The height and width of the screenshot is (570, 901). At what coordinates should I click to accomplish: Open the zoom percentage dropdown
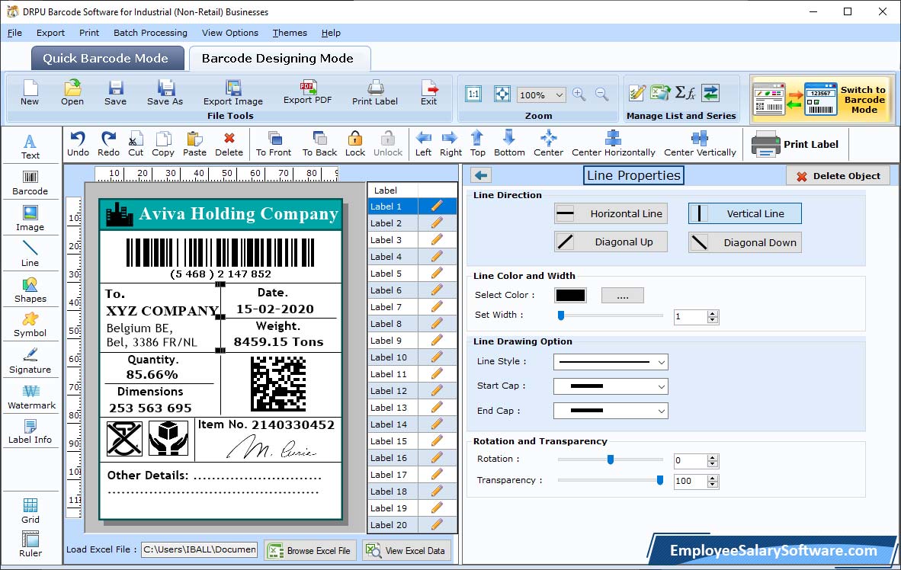(x=559, y=94)
